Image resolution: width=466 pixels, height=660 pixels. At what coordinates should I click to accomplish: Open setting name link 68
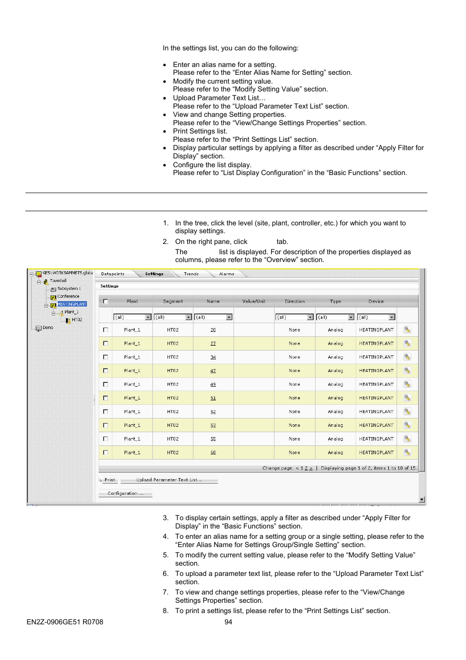click(213, 453)
